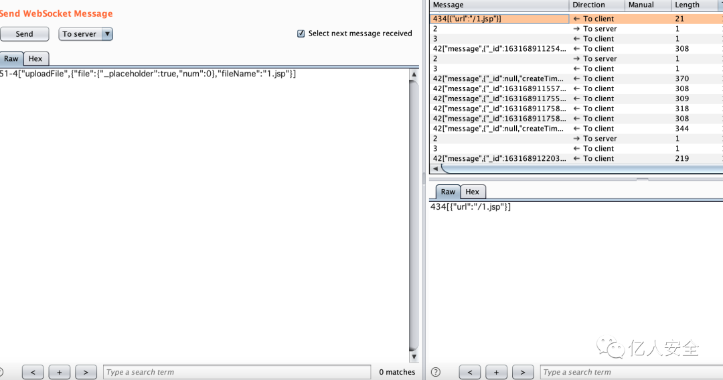Click inside the uploadFile message text area
Screen dimensions: 723x380
pyautogui.click(x=204, y=216)
